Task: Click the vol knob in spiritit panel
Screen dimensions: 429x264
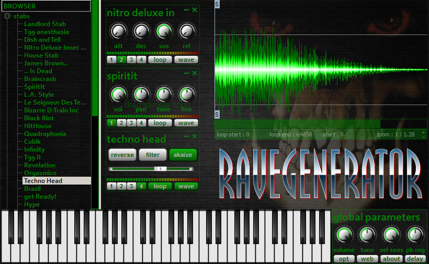Action: coord(118,94)
